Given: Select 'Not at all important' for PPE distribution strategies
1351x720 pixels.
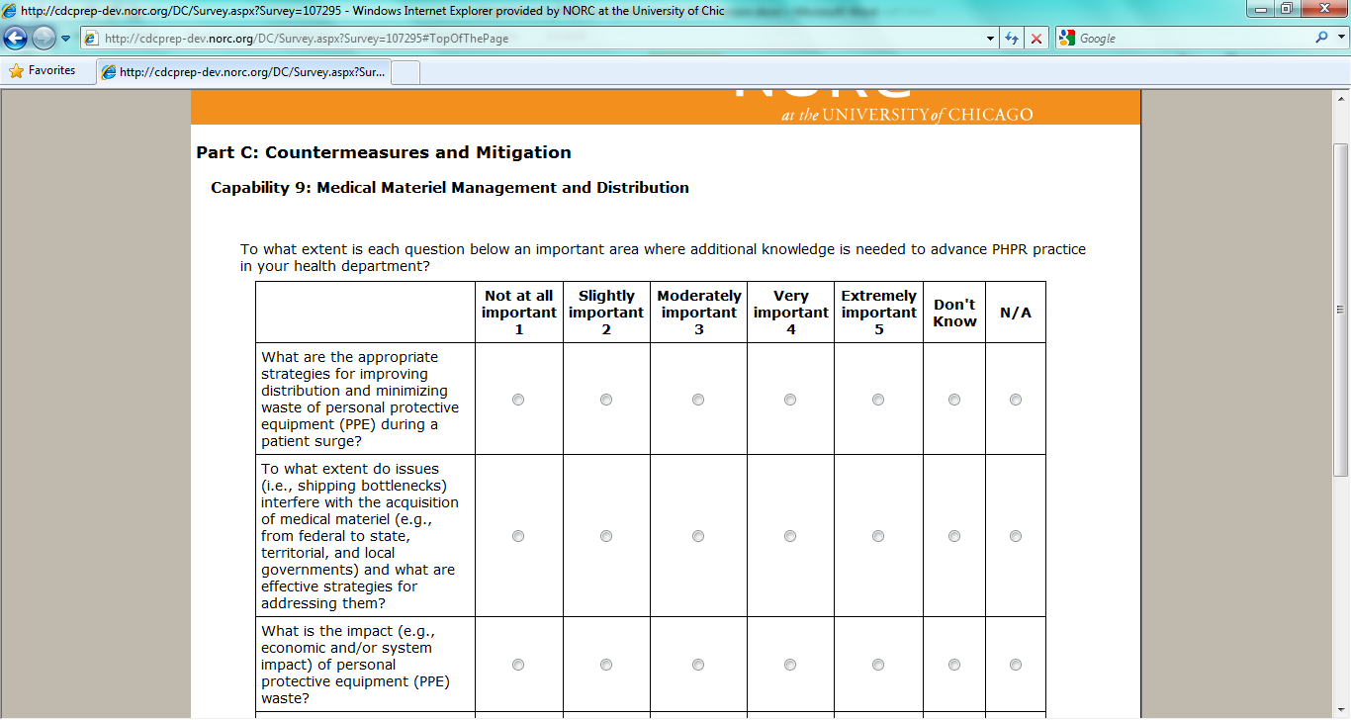Looking at the screenshot, I should click(x=518, y=400).
